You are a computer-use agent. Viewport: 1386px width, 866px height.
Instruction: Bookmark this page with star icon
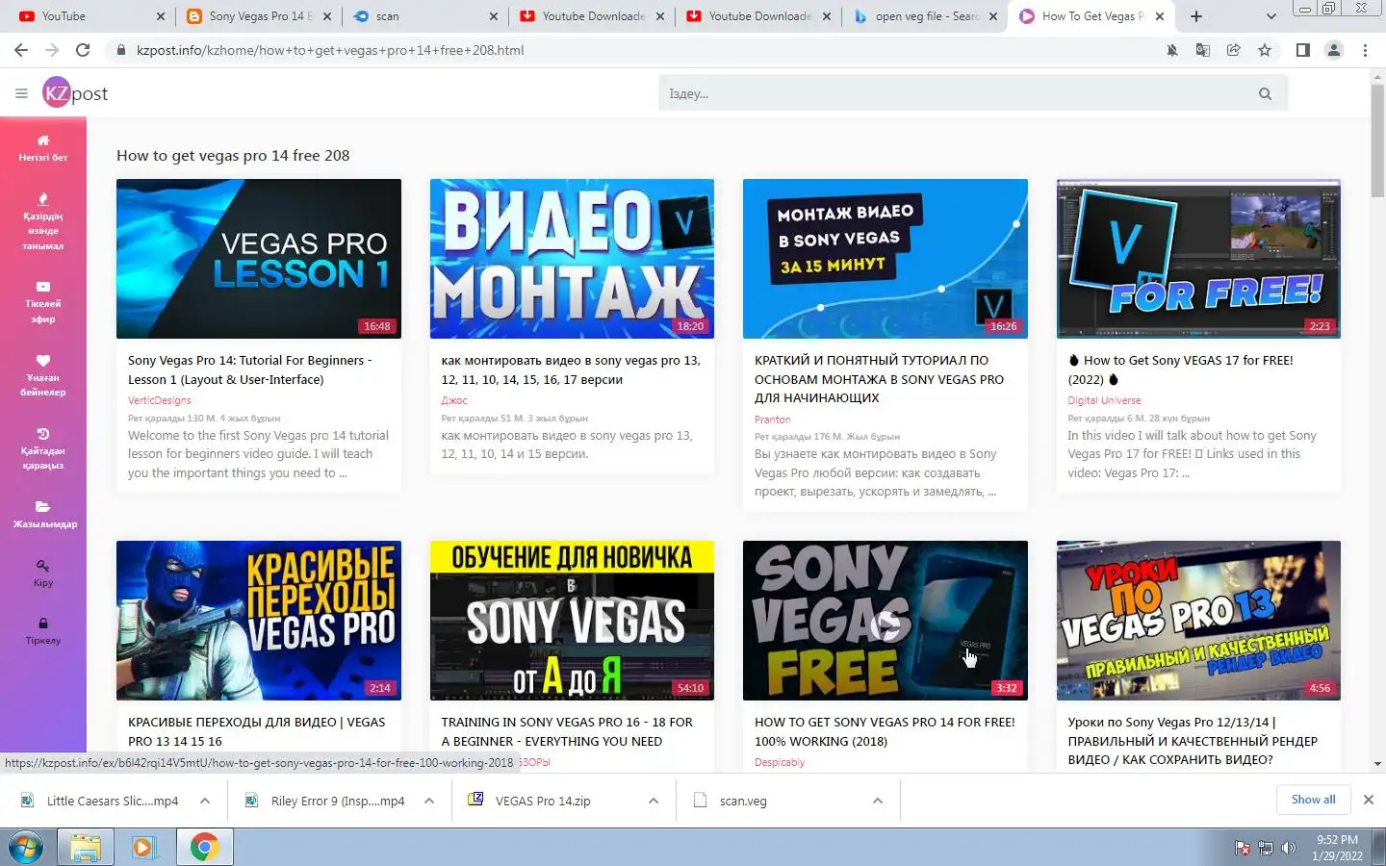[x=1265, y=50]
